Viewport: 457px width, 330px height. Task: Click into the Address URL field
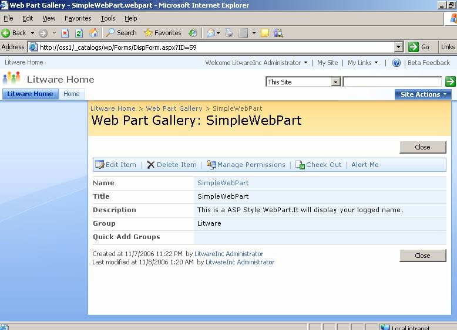pos(216,47)
